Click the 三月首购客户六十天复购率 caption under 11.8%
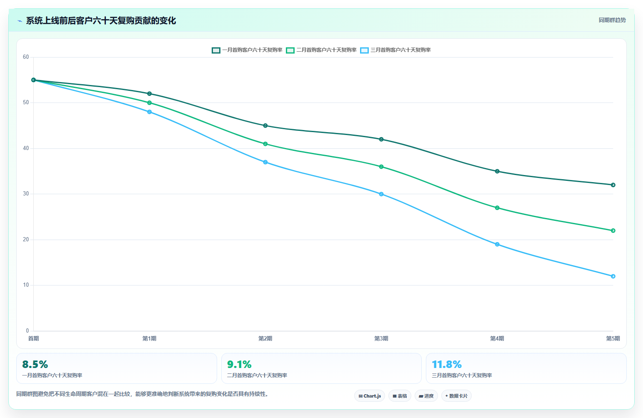Viewport: 643px width, 418px height. coord(462,375)
